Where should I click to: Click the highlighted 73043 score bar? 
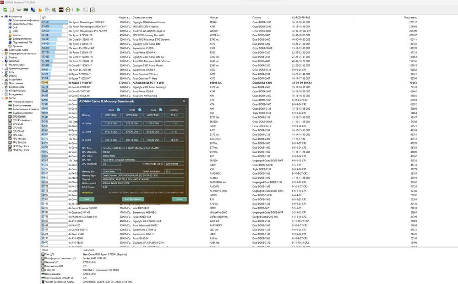[x=55, y=83]
